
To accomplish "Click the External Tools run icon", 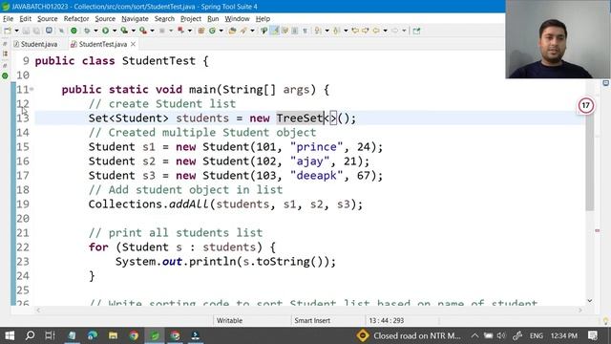I will [x=142, y=31].
